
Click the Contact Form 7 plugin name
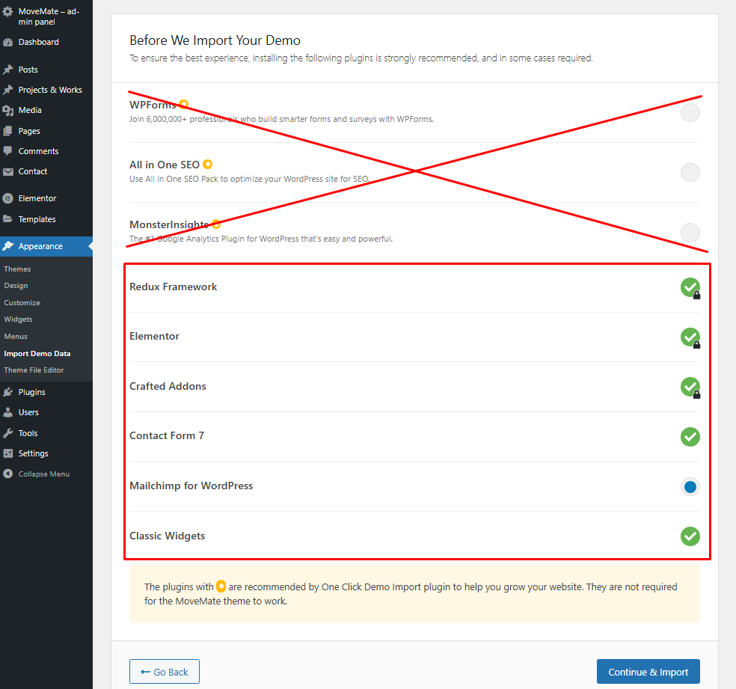(x=167, y=435)
